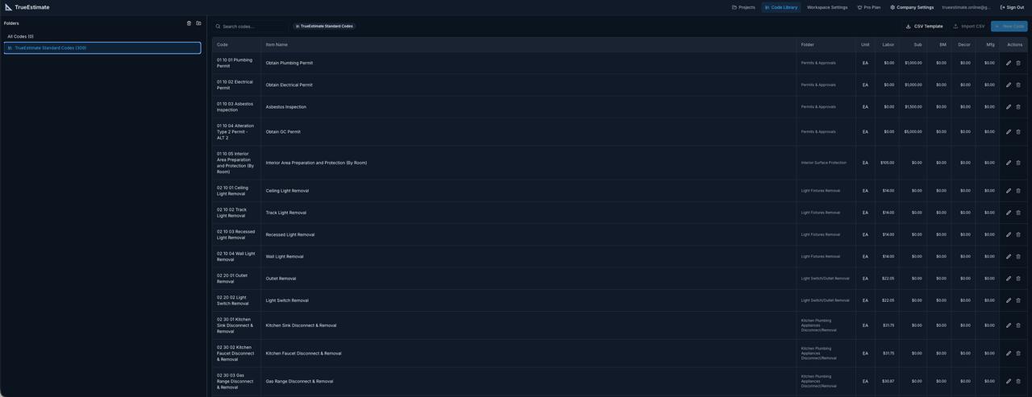Click the delete folder trash icon in Folders panel
Viewport: 1032px width, 397px height.
point(189,23)
